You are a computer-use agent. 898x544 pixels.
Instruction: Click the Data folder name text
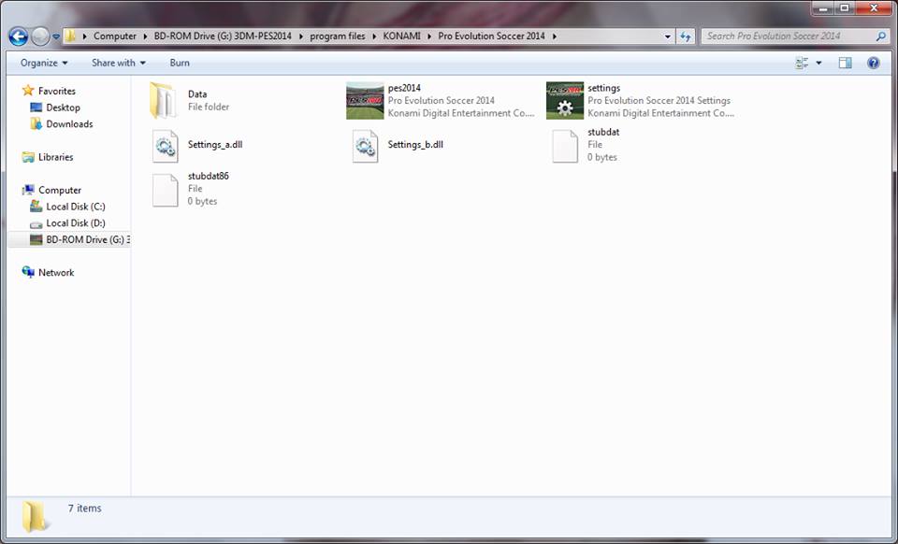[197, 94]
